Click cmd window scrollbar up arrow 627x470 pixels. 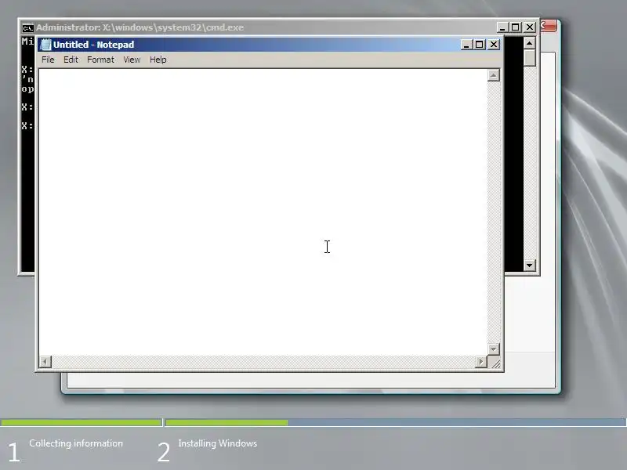tap(530, 43)
